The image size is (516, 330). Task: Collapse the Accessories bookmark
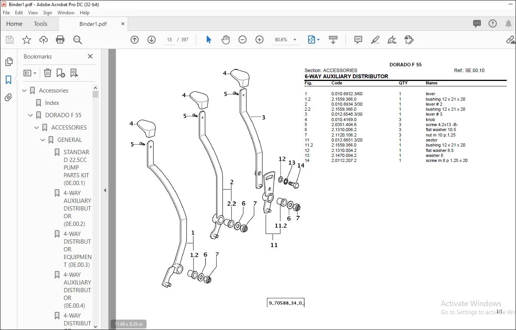25,91
